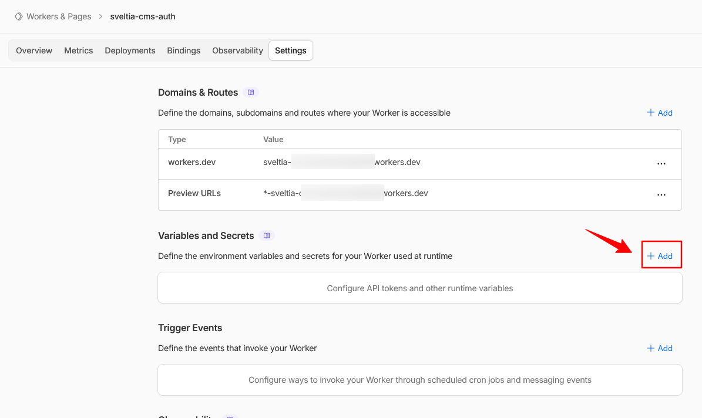Click the Trigger Events heading
The image size is (702, 418).
point(190,328)
